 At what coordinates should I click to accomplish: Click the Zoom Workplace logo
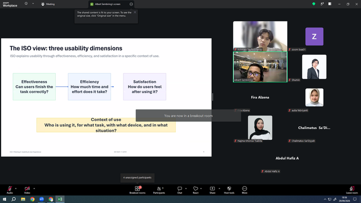[x=10, y=5]
